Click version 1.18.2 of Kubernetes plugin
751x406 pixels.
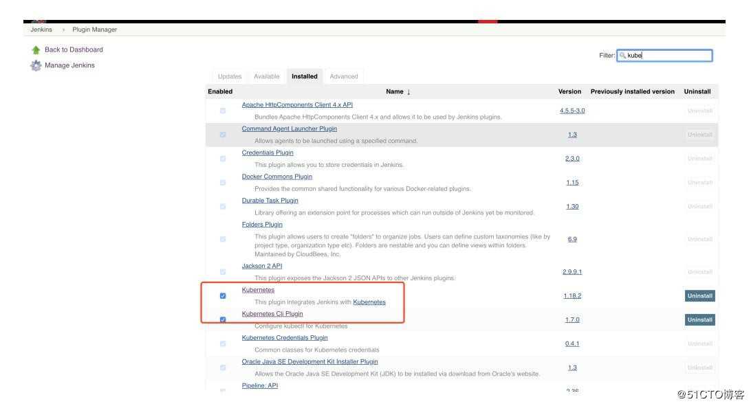pos(572,296)
